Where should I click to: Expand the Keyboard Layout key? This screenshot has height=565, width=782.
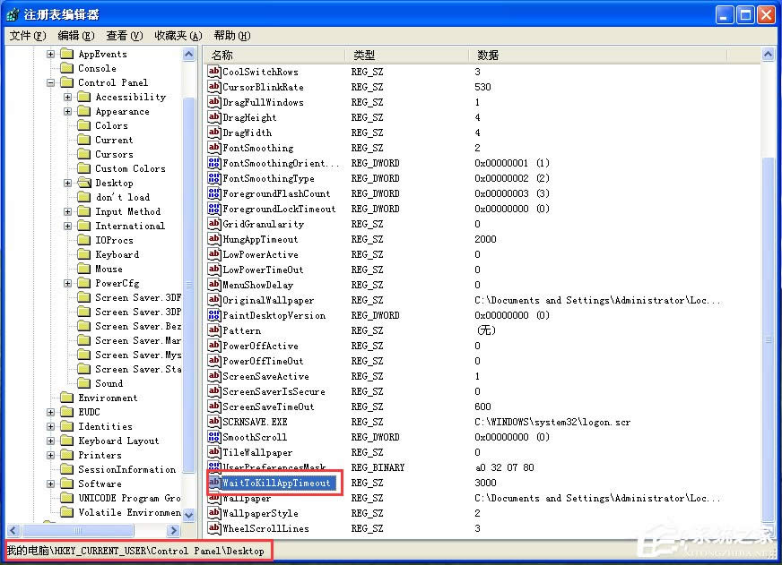pyautogui.click(x=50, y=441)
